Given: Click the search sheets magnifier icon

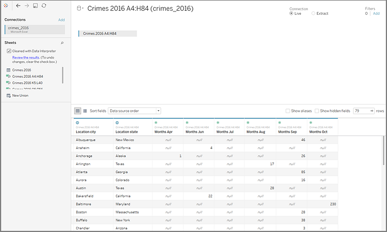Looking at the screenshot, I should point(62,43).
